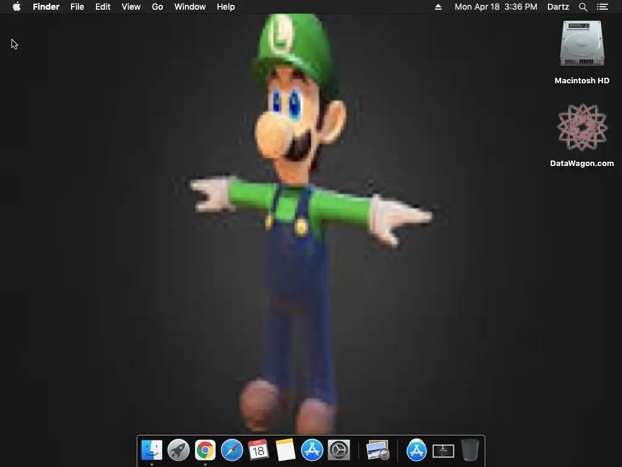622x467 pixels.
Task: Open the Window menu
Action: point(190,7)
